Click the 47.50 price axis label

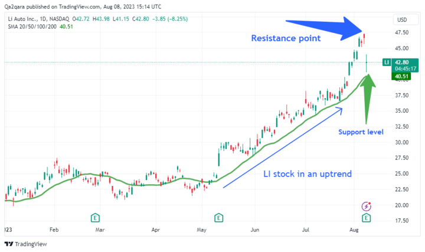(x=402, y=32)
